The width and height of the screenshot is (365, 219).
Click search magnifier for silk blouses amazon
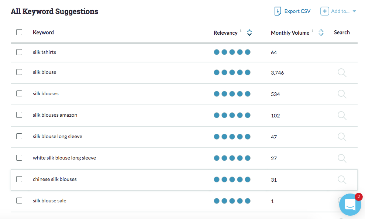click(x=342, y=116)
